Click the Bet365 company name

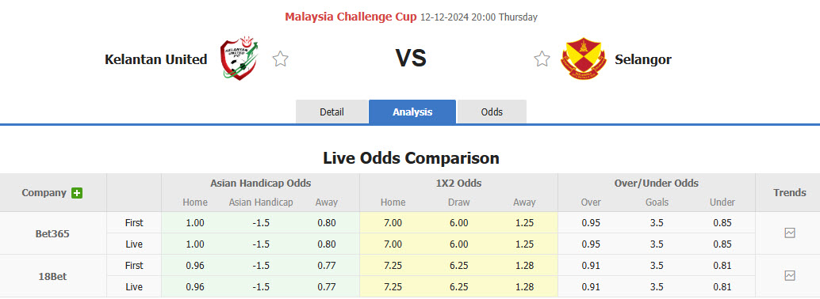coord(52,234)
